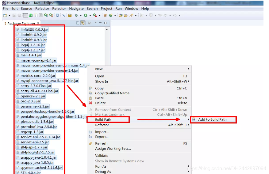Image resolution: width=269 pixels, height=174 pixels.
Task: Choose Export... in the context menu
Action: (x=139, y=137)
